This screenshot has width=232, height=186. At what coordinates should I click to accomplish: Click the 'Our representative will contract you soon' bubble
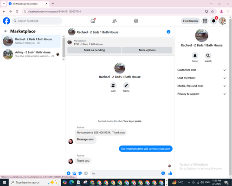[146, 149]
